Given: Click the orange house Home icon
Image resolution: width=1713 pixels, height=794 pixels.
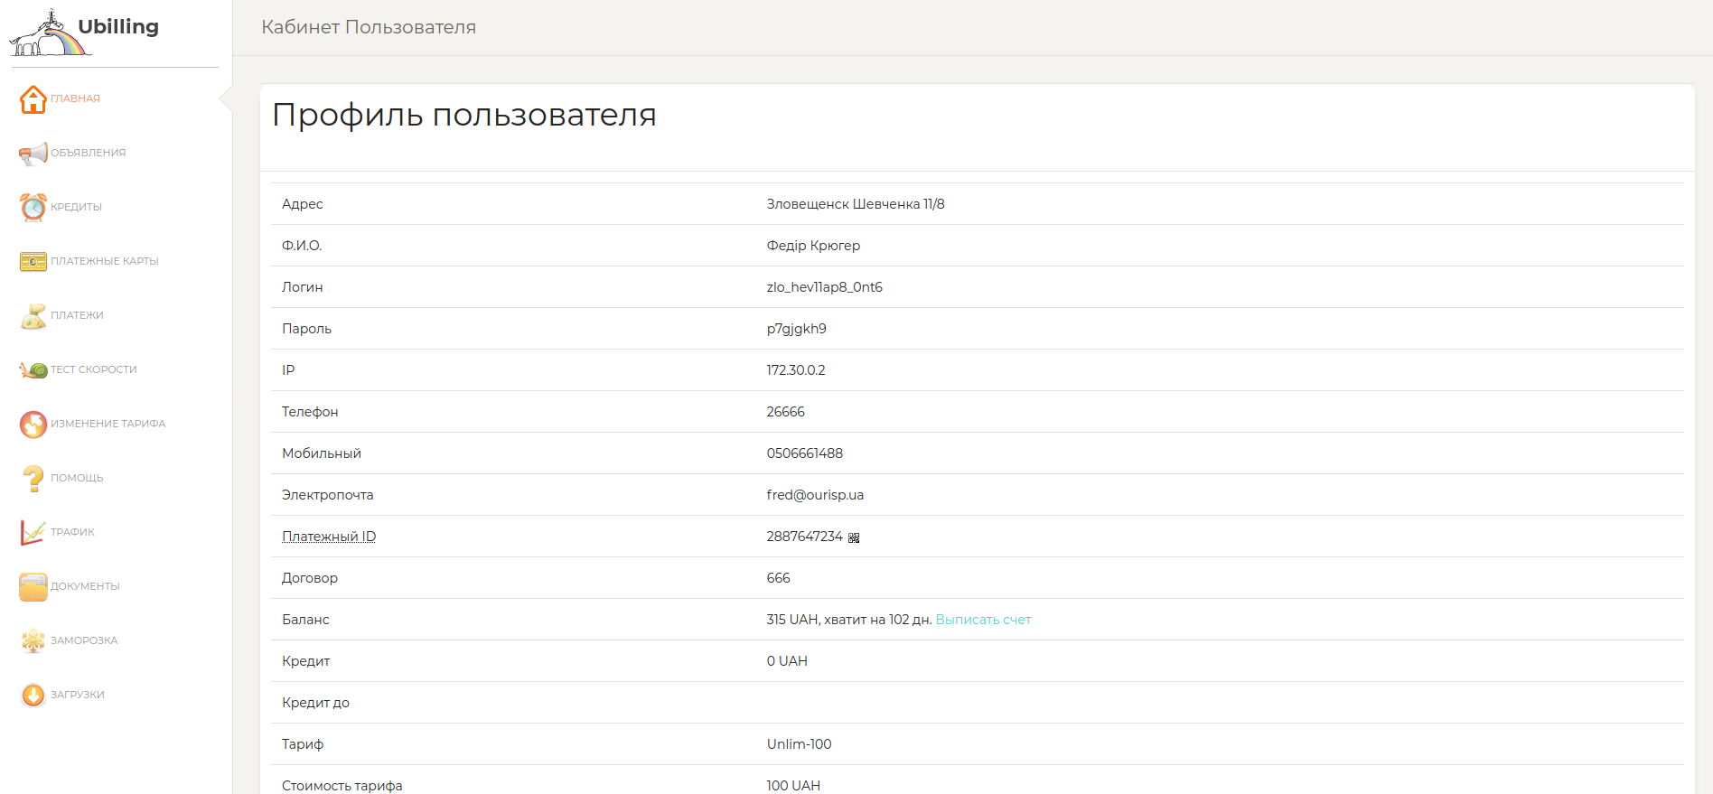Looking at the screenshot, I should 33,99.
